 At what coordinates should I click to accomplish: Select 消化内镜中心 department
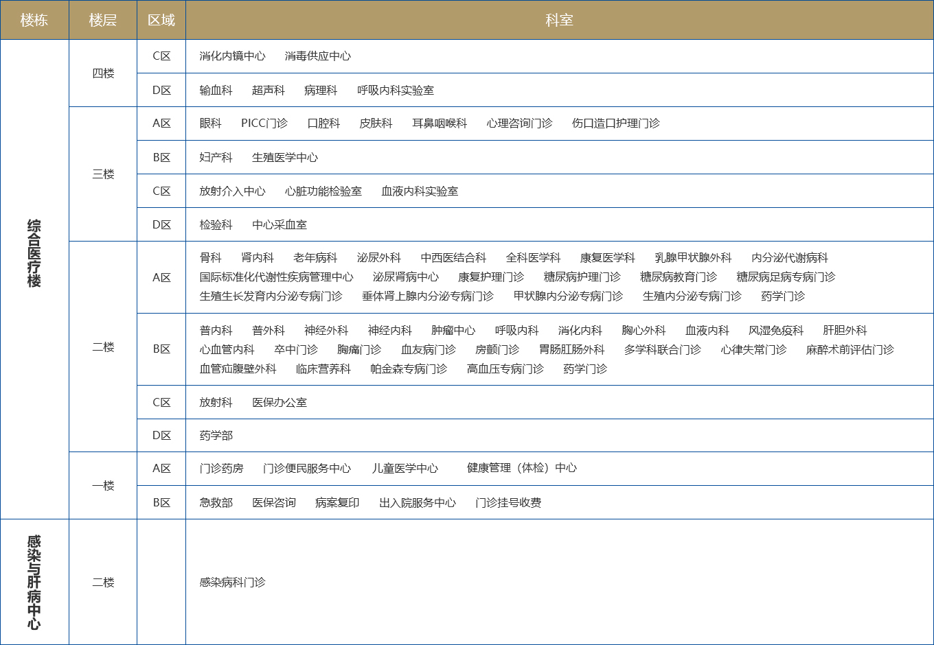pos(232,56)
